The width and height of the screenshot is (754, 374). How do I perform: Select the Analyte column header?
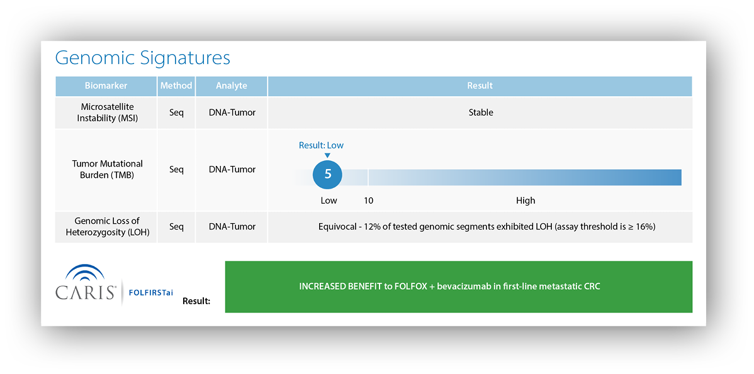coord(232,85)
